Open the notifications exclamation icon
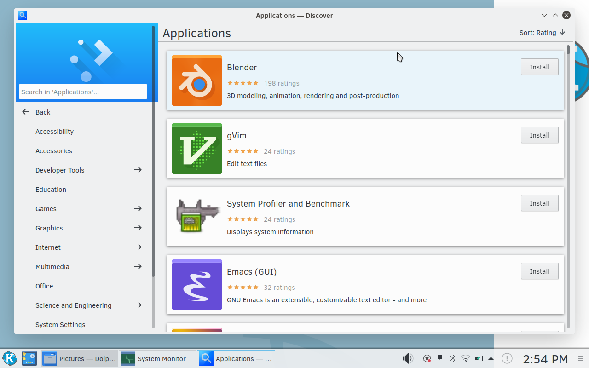 click(507, 358)
